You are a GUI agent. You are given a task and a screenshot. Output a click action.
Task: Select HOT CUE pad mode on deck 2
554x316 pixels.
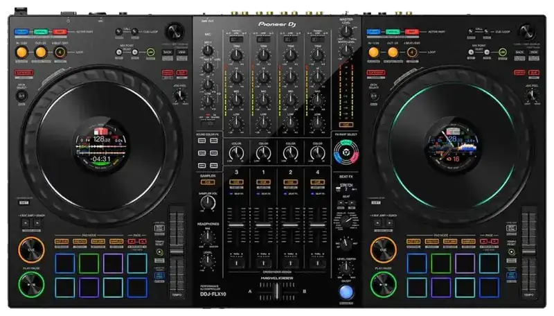click(413, 241)
